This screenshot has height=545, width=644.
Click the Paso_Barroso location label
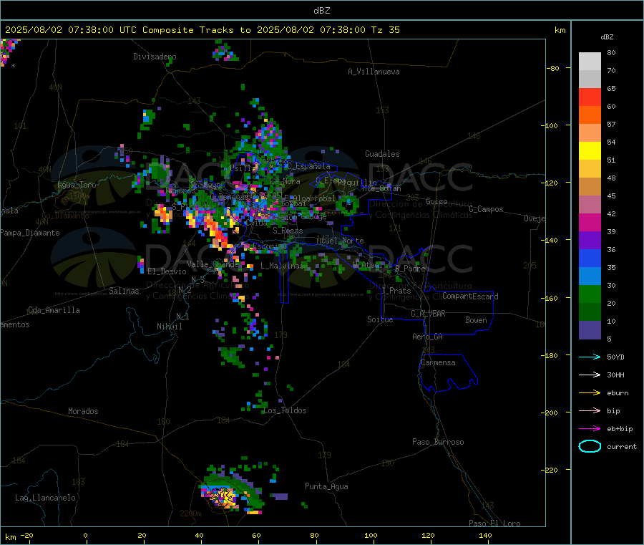pyautogui.click(x=438, y=442)
